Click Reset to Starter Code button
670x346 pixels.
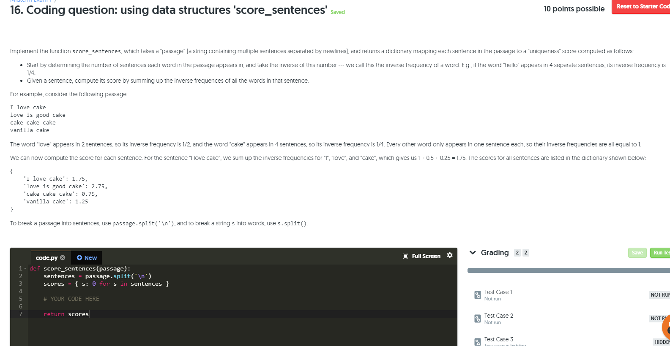coord(641,6)
